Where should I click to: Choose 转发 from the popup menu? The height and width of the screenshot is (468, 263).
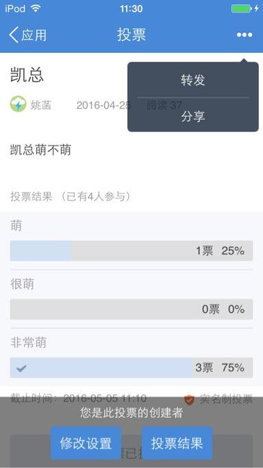click(193, 80)
